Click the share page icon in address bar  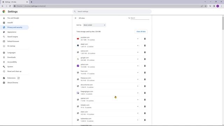tap(202, 6)
